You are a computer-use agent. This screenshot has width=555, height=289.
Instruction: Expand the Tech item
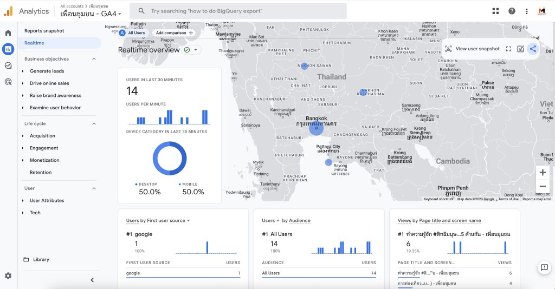click(x=23, y=213)
